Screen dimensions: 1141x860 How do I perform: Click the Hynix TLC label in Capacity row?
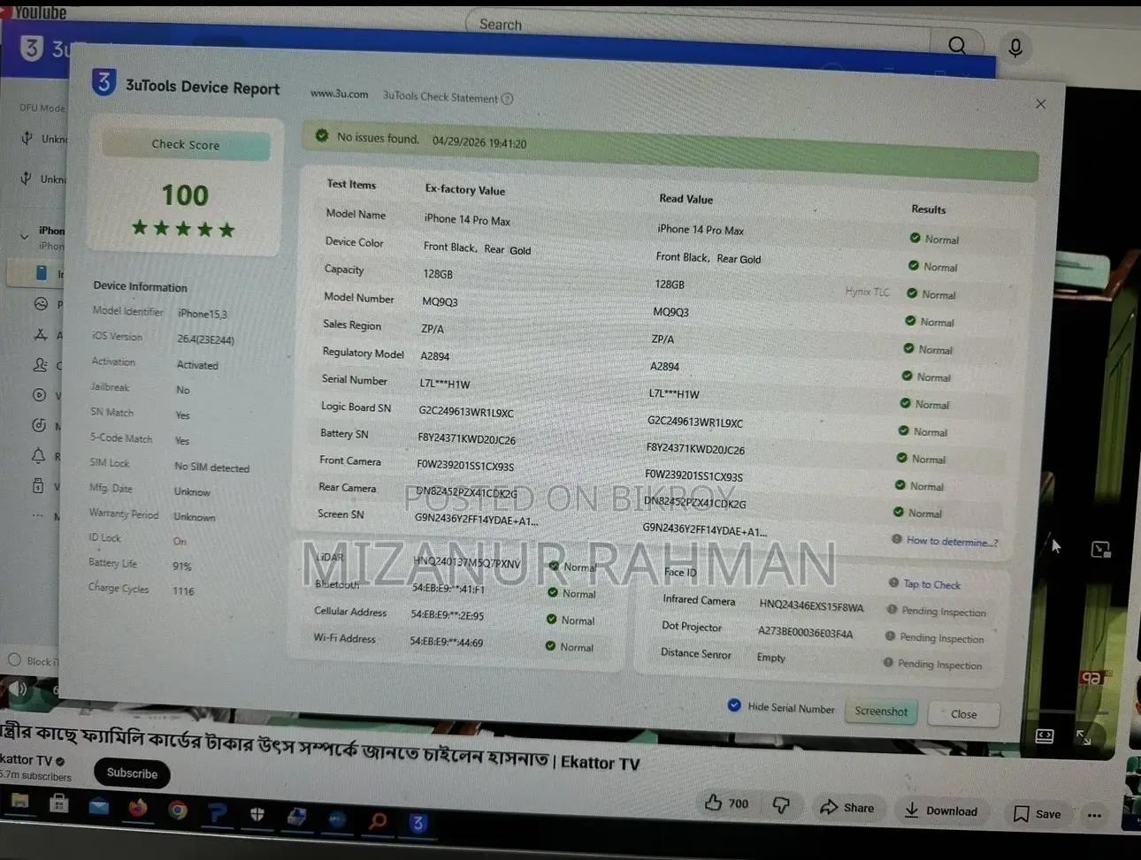pos(867,292)
